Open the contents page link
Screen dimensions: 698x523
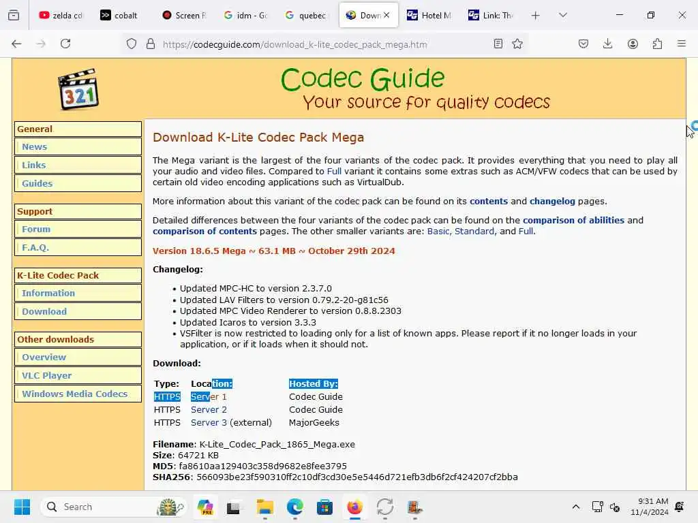[488, 201]
